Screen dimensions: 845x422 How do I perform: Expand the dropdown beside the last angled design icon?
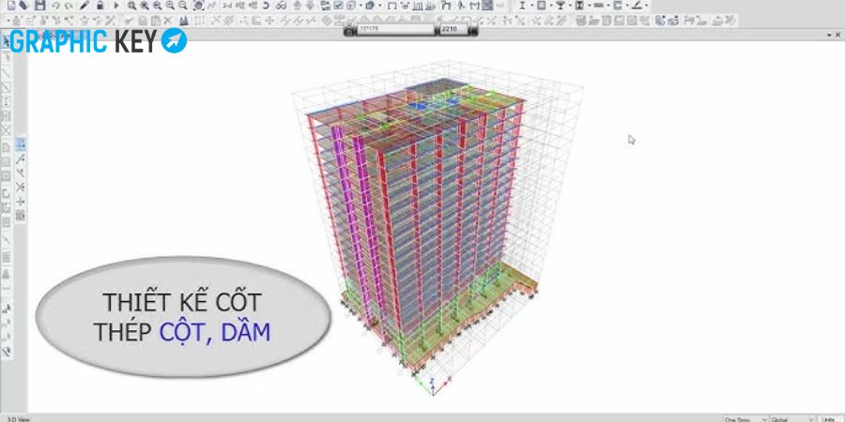pyautogui.click(x=646, y=6)
